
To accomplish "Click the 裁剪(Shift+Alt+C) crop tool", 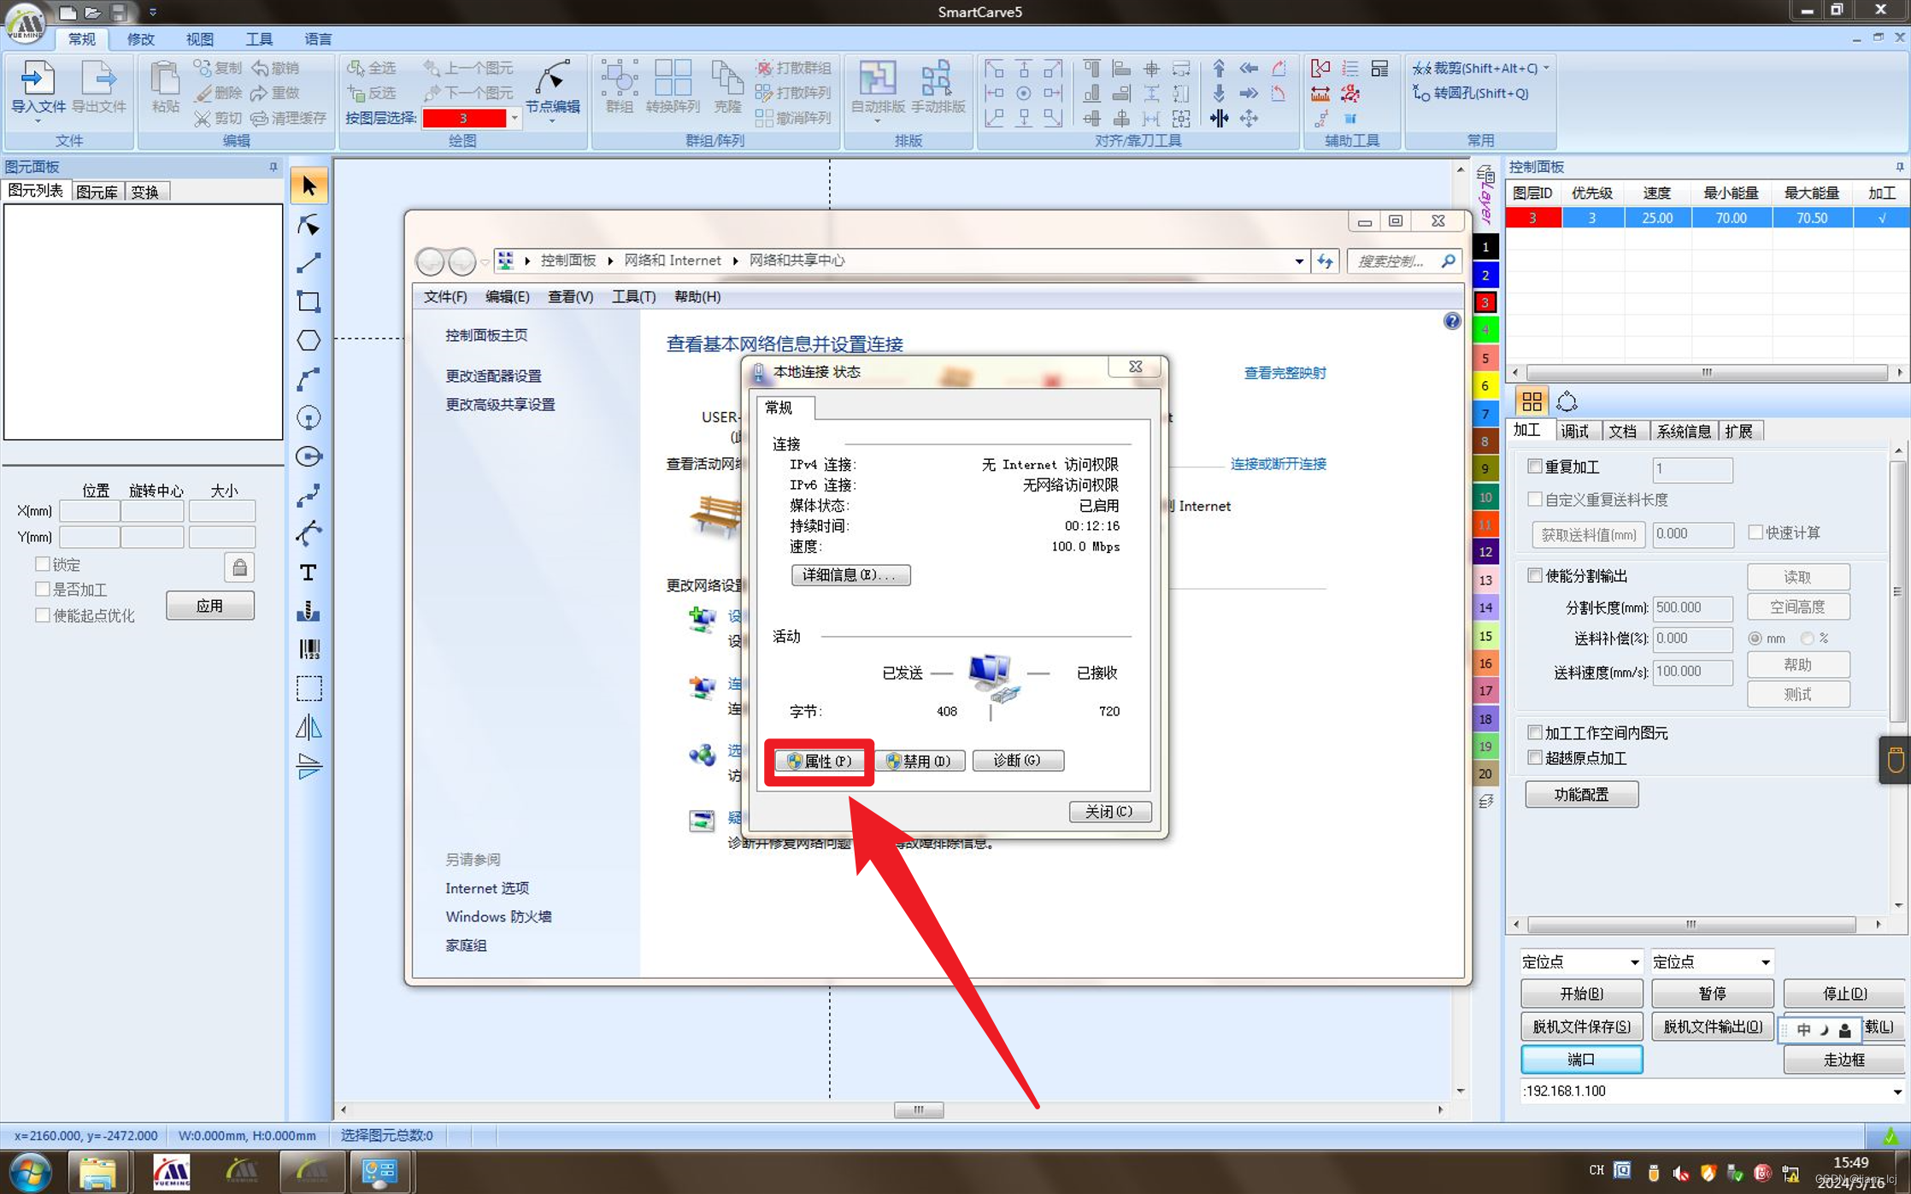I will [x=1475, y=68].
